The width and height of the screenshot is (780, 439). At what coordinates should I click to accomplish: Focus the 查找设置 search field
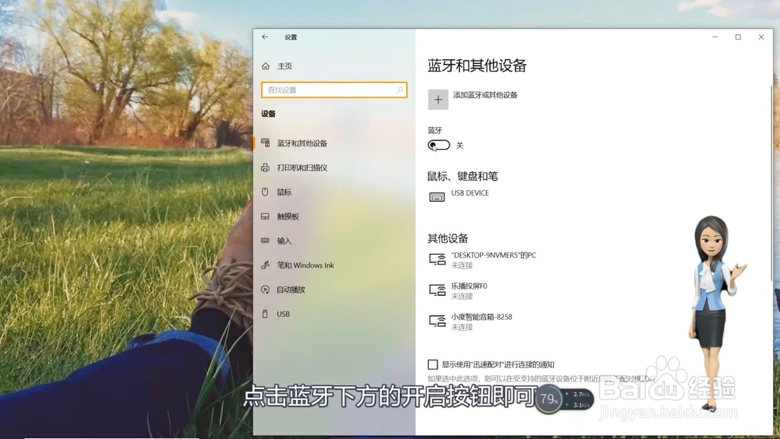point(334,90)
